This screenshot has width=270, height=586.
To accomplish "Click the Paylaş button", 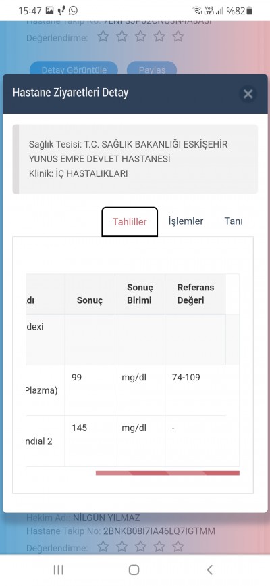I will [152, 70].
